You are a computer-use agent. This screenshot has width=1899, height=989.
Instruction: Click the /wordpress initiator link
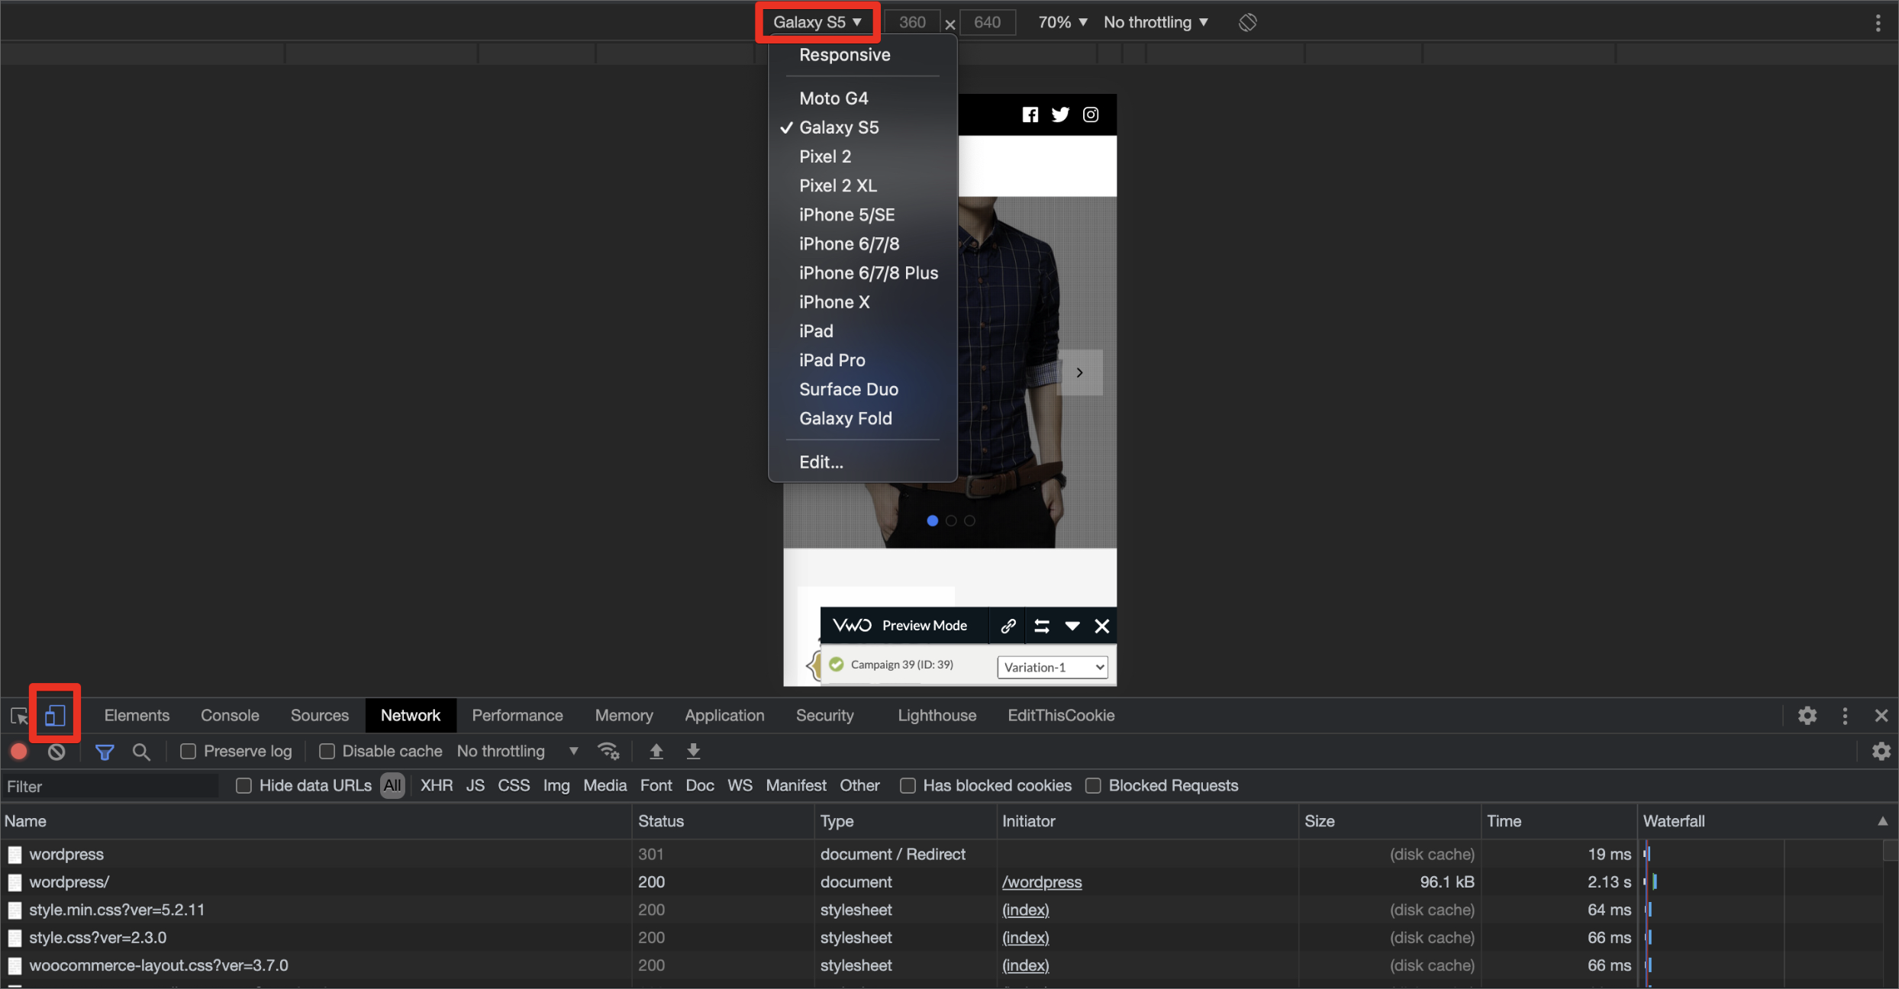tap(1042, 882)
